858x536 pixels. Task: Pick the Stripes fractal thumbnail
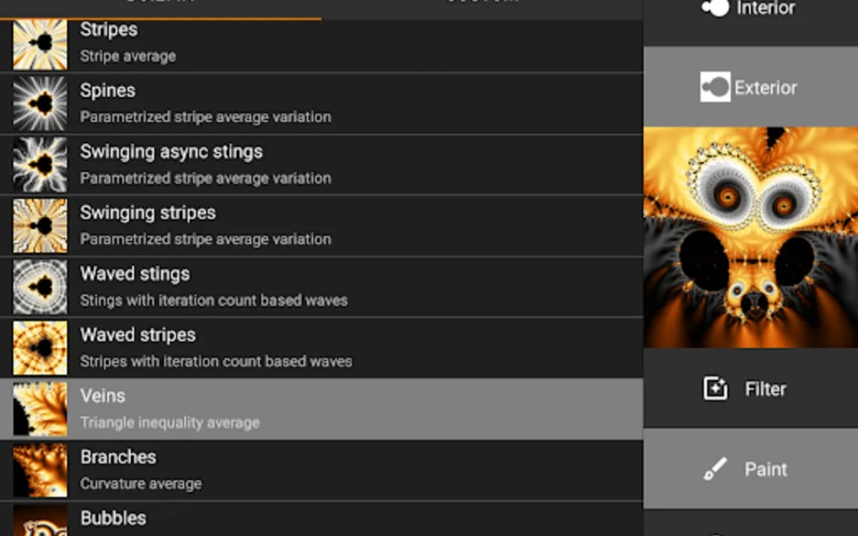click(x=40, y=44)
